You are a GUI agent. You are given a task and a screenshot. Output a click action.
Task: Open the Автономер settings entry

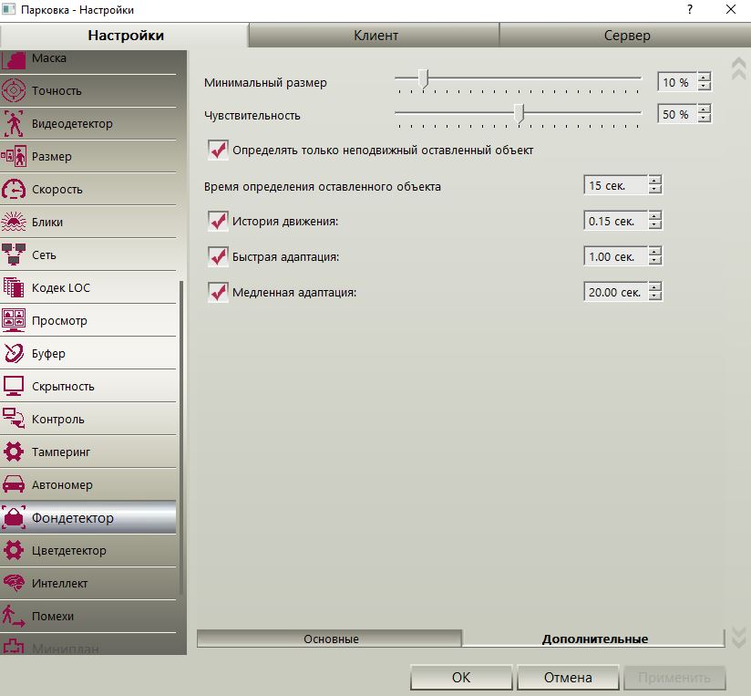tap(88, 484)
